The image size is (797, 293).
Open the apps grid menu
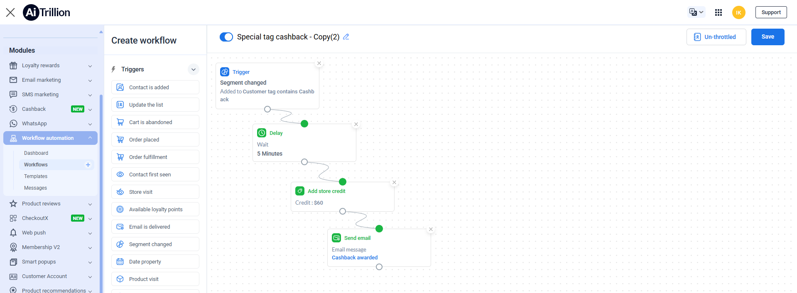[x=719, y=12]
